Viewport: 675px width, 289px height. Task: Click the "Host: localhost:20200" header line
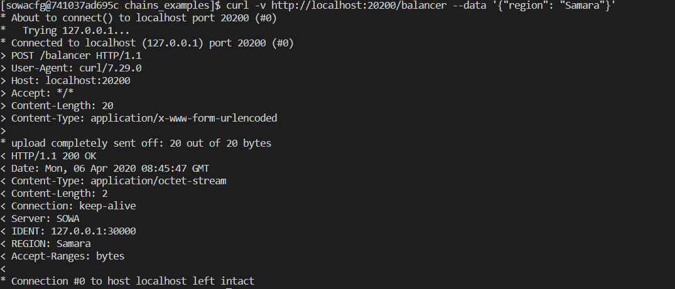coord(70,81)
